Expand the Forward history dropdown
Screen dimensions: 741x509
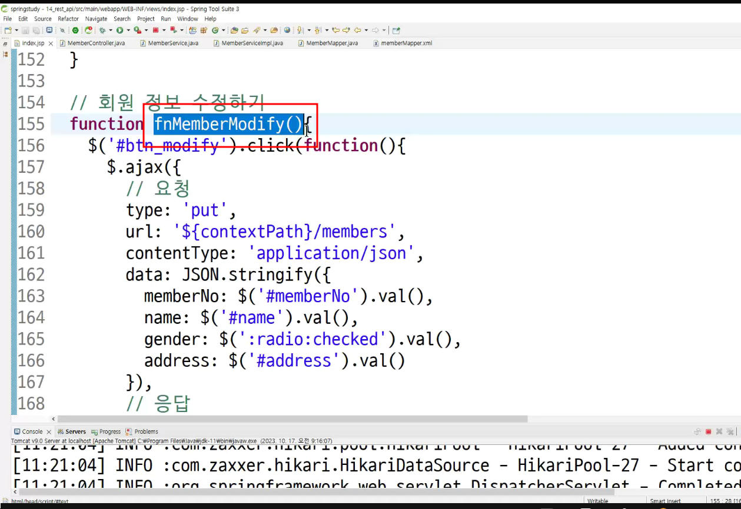[x=383, y=30]
